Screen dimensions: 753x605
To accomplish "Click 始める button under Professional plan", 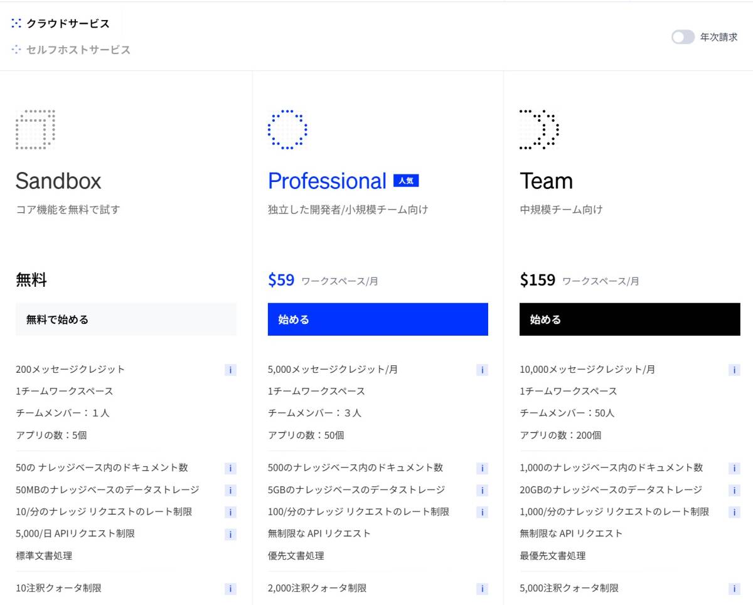I will coord(378,319).
